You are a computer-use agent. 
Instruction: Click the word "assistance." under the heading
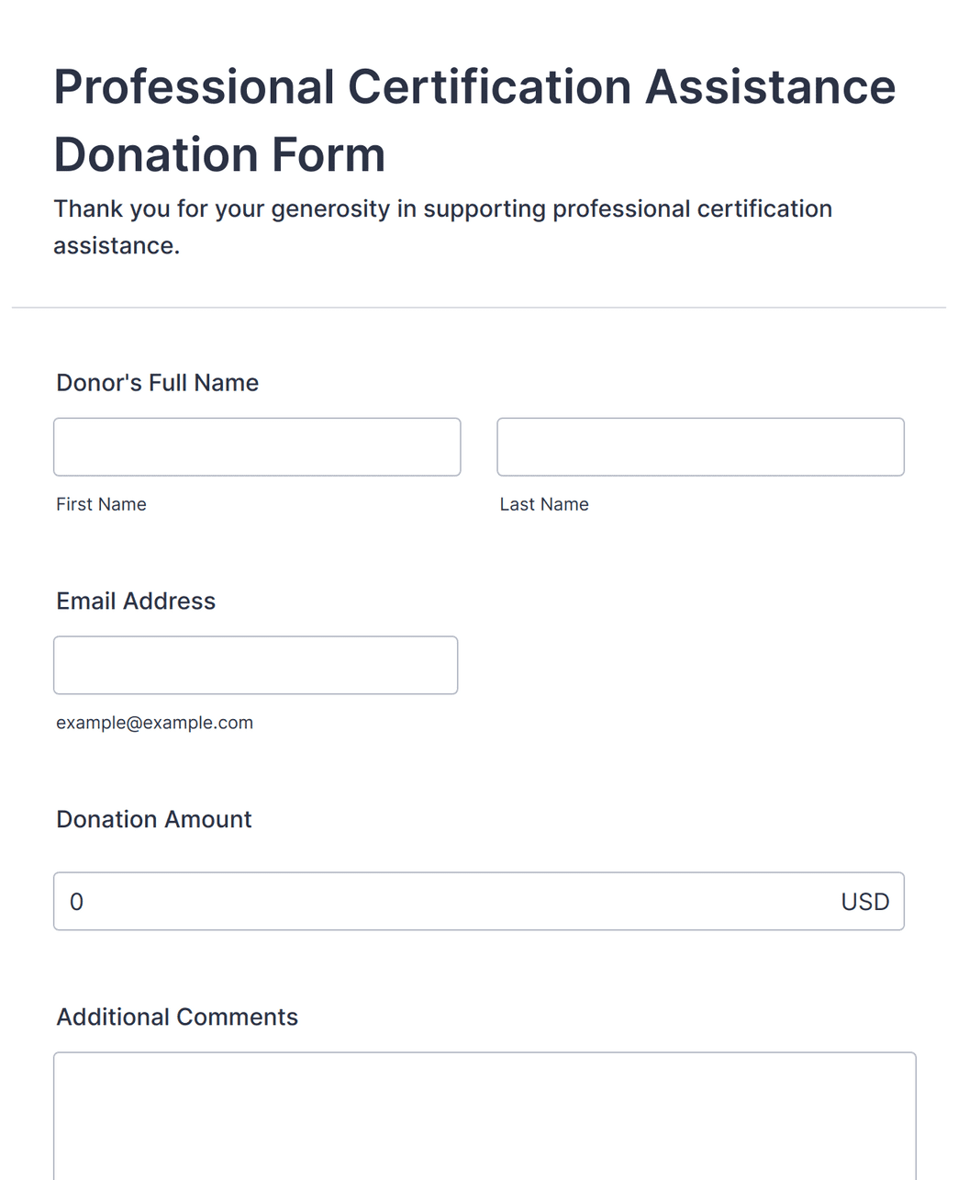117,246
